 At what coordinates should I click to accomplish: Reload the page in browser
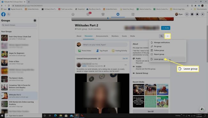coord(9,6)
